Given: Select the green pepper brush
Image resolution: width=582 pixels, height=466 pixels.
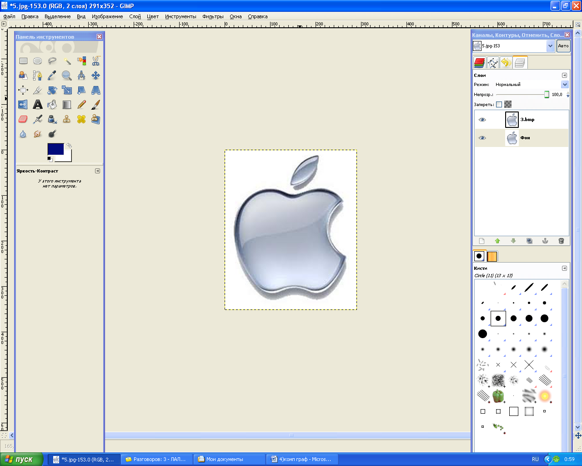Looking at the screenshot, I should point(498,396).
